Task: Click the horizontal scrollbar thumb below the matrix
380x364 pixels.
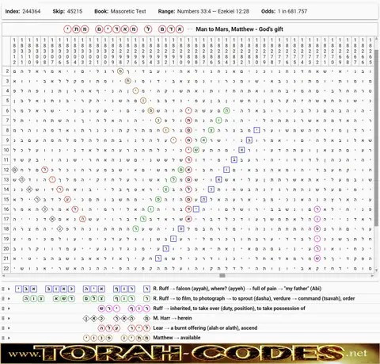Action: 222,276
